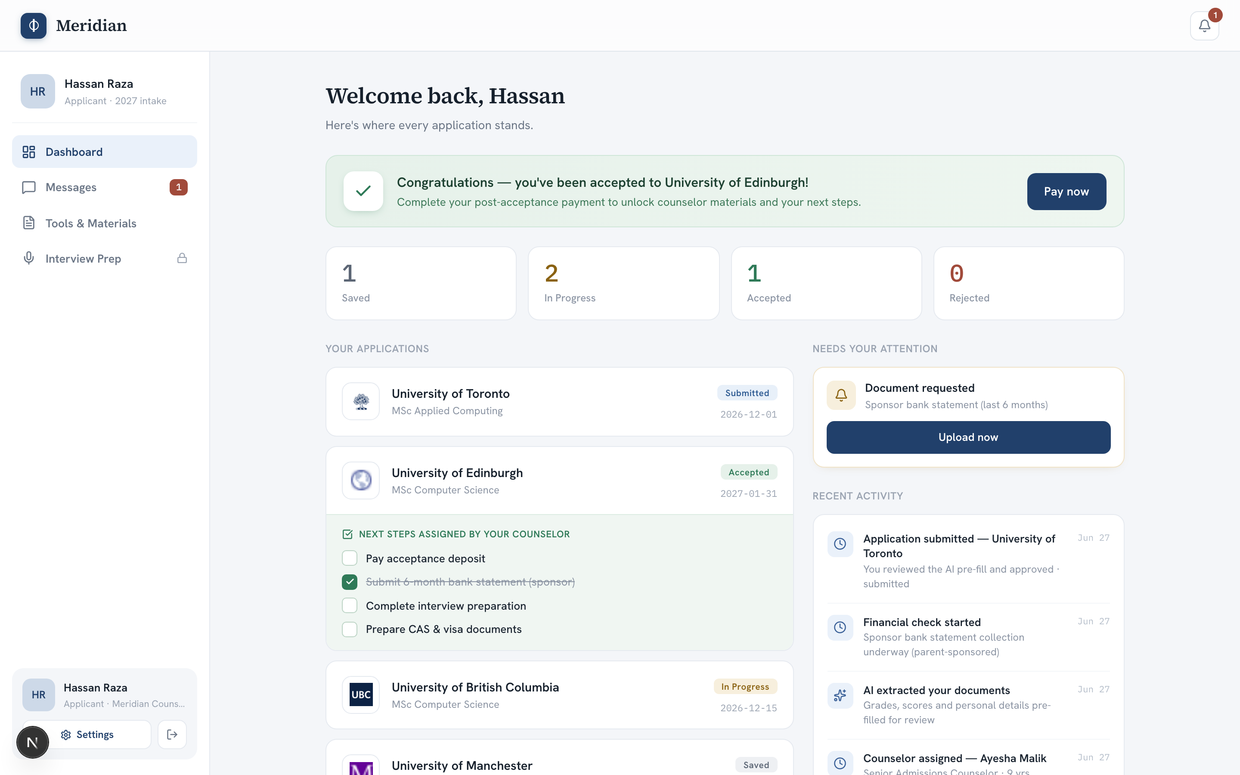Click the In Progress badge on British Columbia
1240x775 pixels.
(745, 686)
